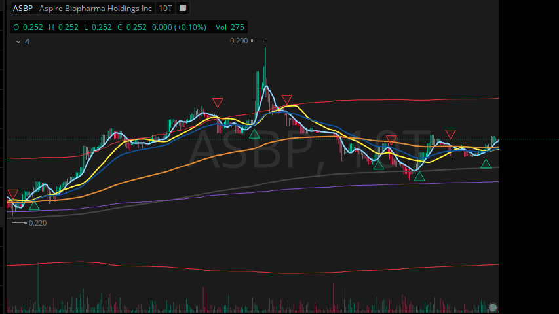Click the last green buy marker near the chart end

click(x=486, y=164)
